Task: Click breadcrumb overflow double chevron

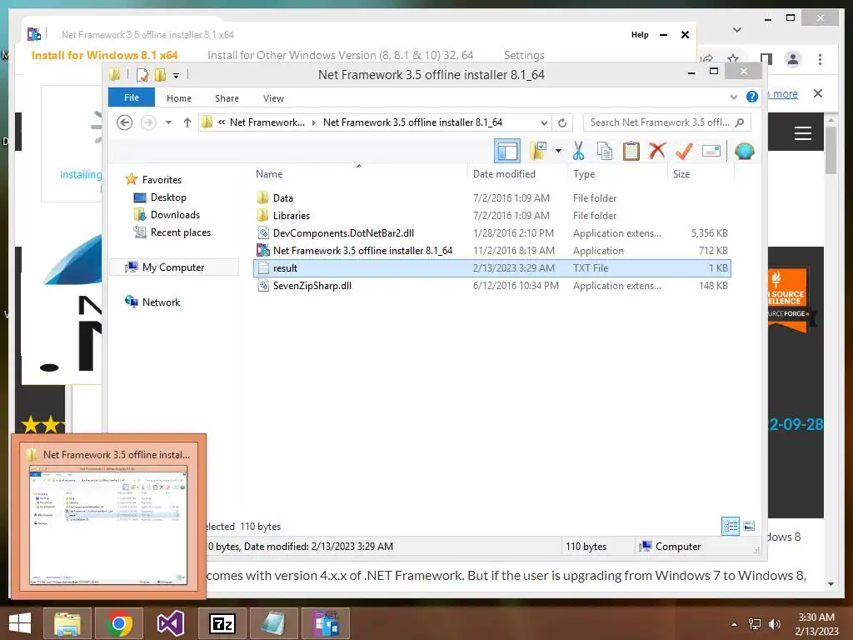Action: click(222, 122)
